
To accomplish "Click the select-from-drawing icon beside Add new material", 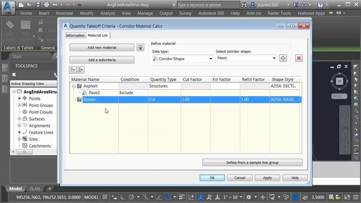I will pos(140,47).
